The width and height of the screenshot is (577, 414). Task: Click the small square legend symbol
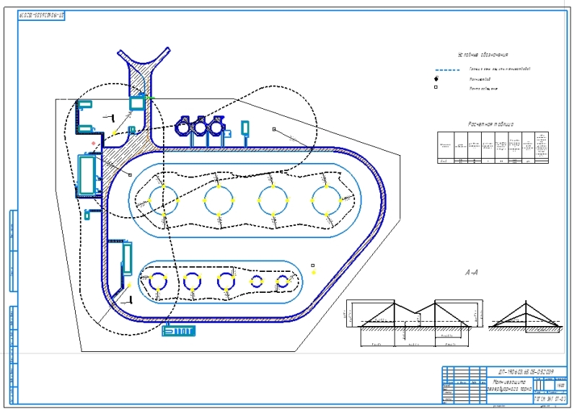click(x=436, y=87)
